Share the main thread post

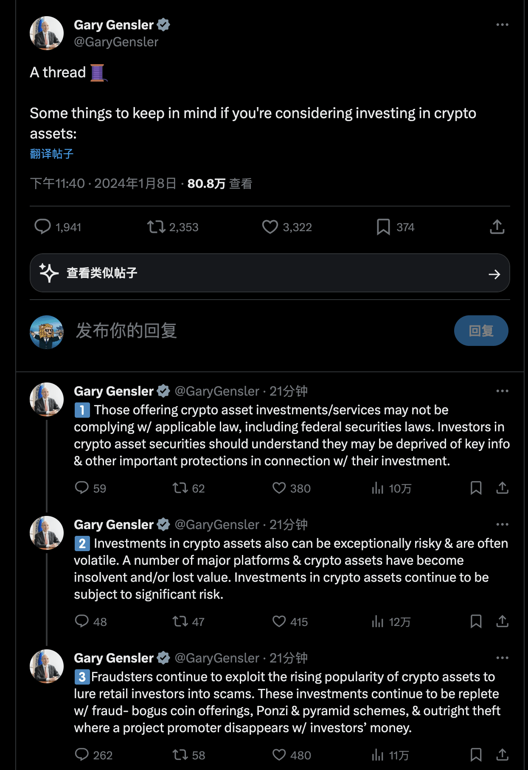(x=497, y=227)
